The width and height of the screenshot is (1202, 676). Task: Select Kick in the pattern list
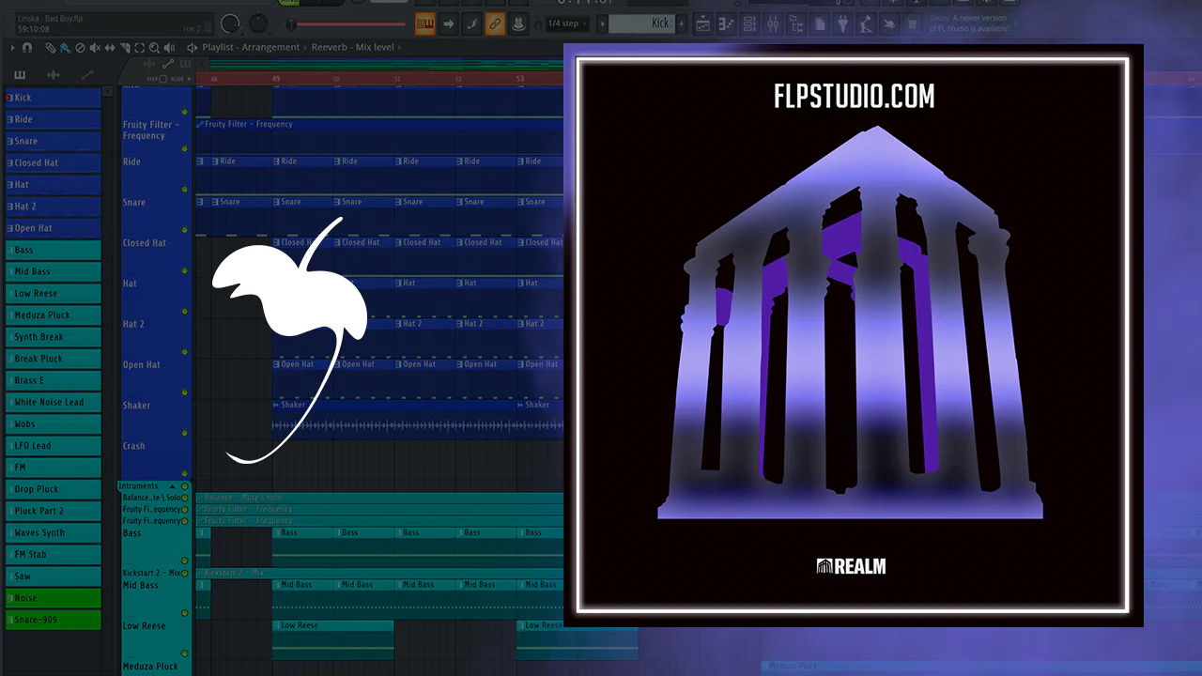coord(54,98)
